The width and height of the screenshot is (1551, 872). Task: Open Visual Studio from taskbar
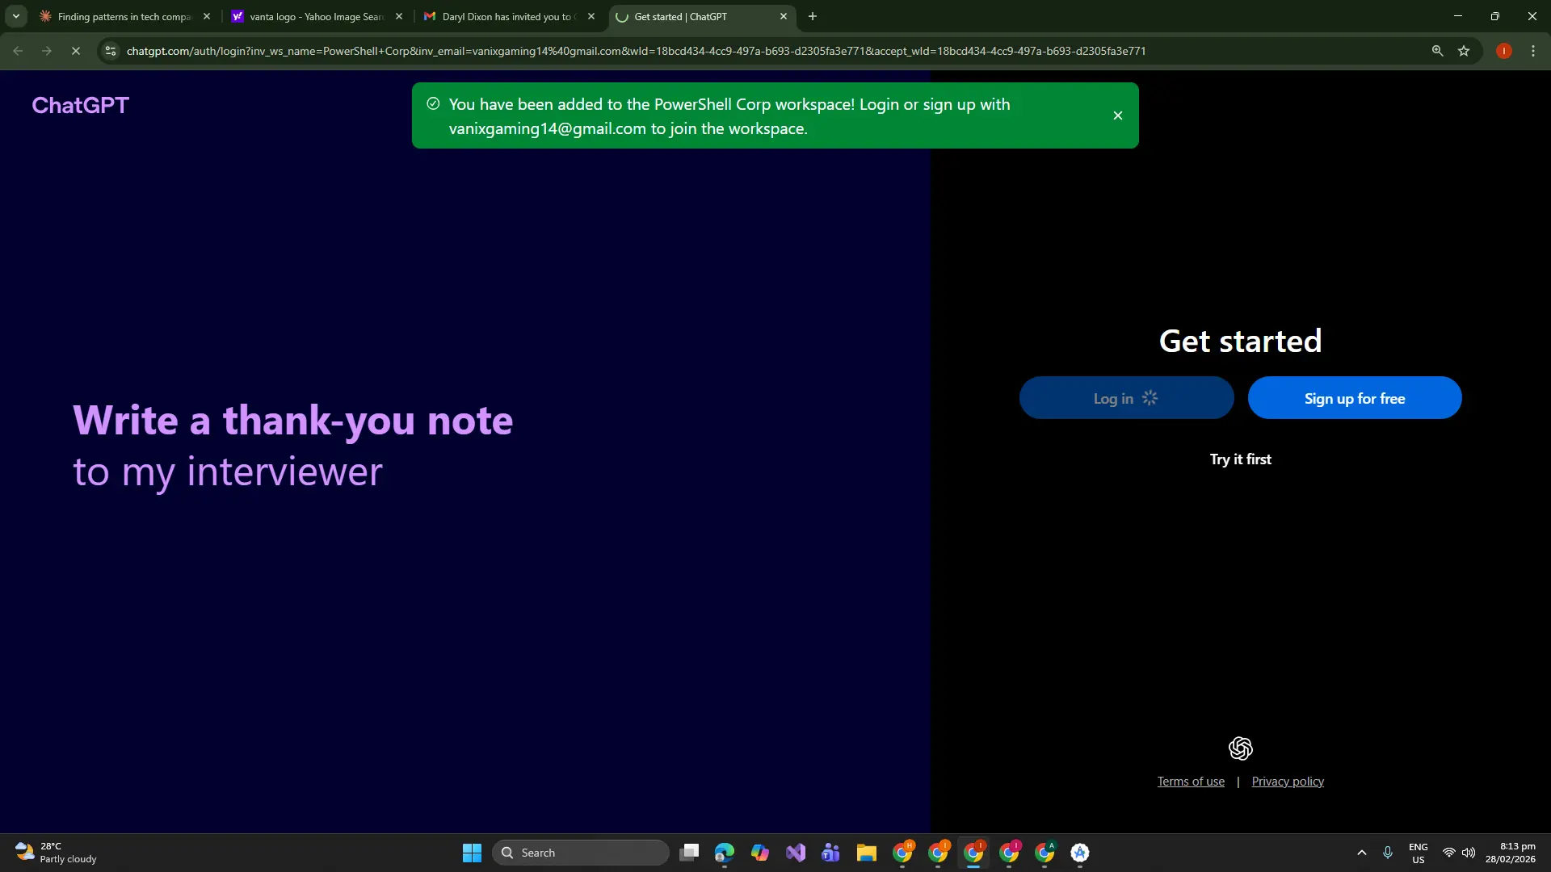(796, 853)
